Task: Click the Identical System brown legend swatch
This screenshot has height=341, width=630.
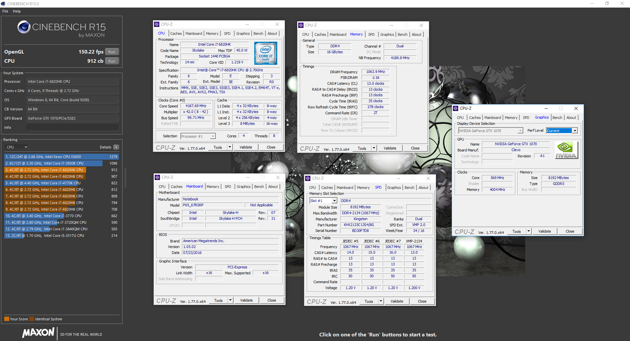Action: (32, 319)
